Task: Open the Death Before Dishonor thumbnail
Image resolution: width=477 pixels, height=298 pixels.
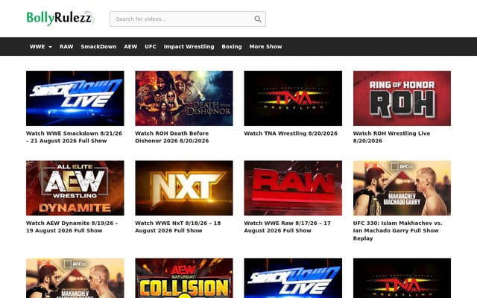Action: click(x=184, y=98)
